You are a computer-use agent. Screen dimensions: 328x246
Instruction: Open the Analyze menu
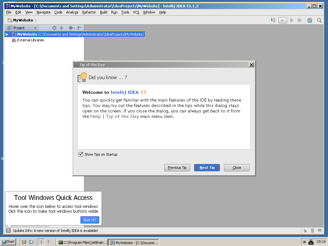72,12
